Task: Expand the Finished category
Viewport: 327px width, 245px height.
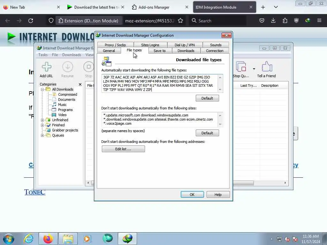Action: [x=42, y=125]
